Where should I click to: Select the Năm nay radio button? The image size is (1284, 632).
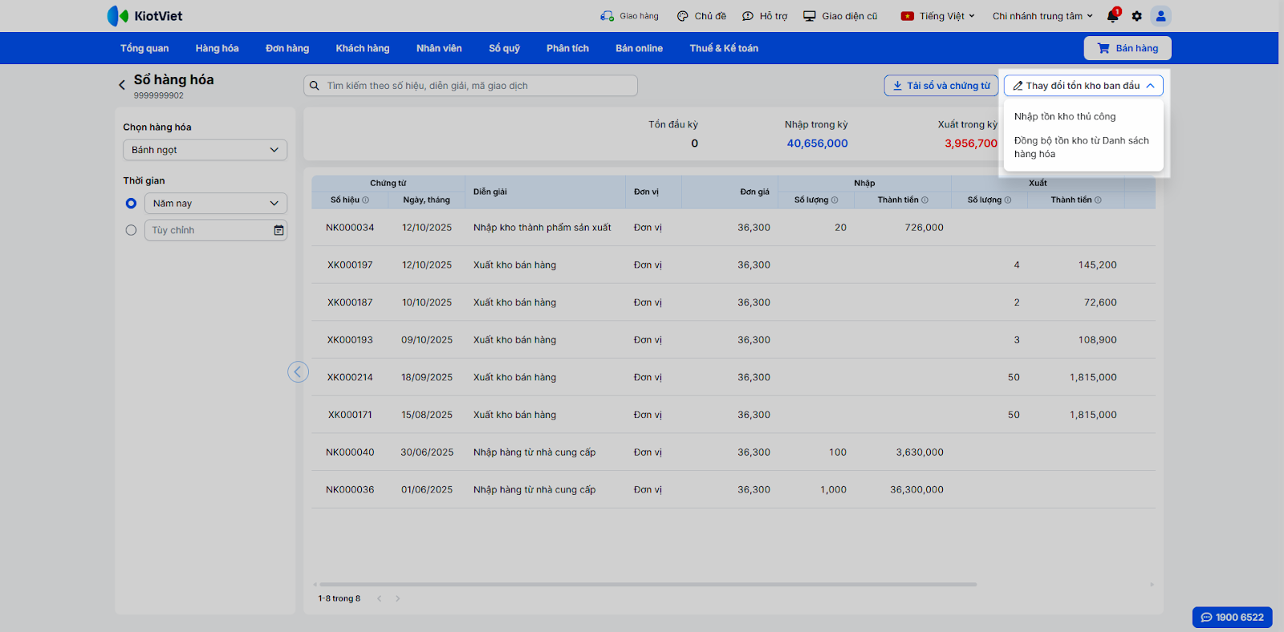pyautogui.click(x=131, y=204)
